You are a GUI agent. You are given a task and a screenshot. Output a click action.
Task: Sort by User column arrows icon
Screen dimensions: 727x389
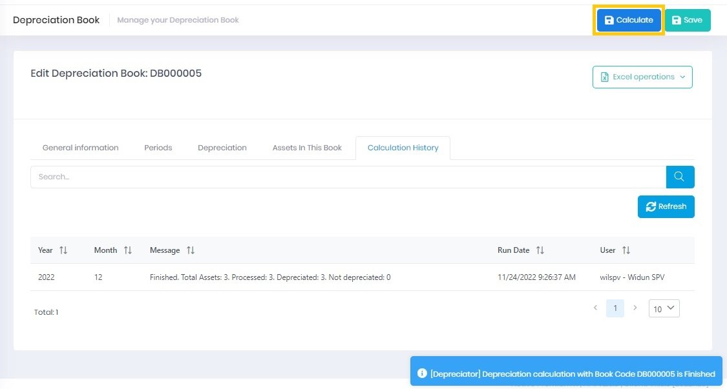pyautogui.click(x=626, y=250)
